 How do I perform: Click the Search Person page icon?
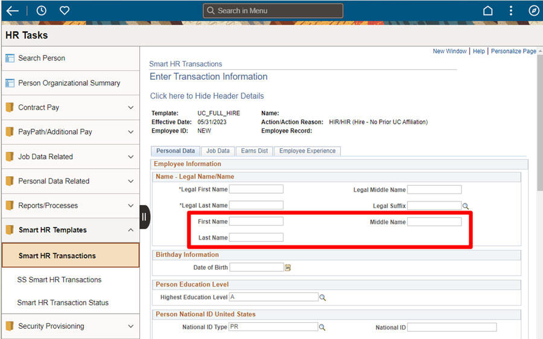10,58
